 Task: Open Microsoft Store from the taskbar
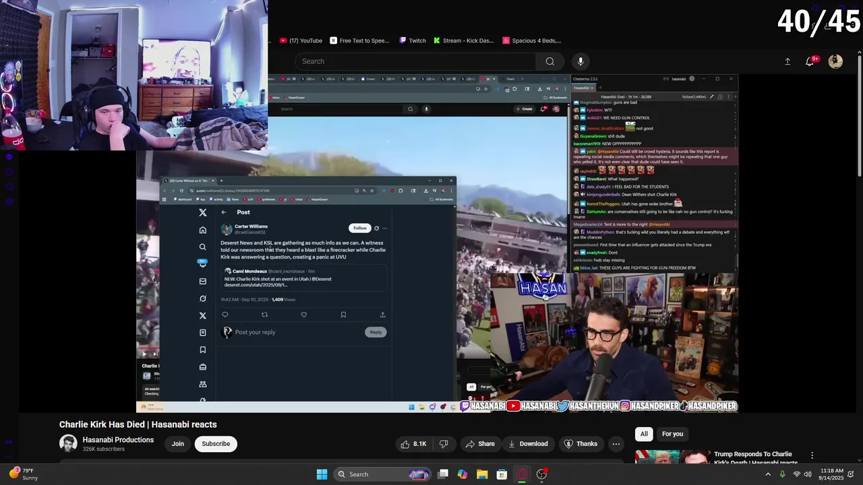502,474
